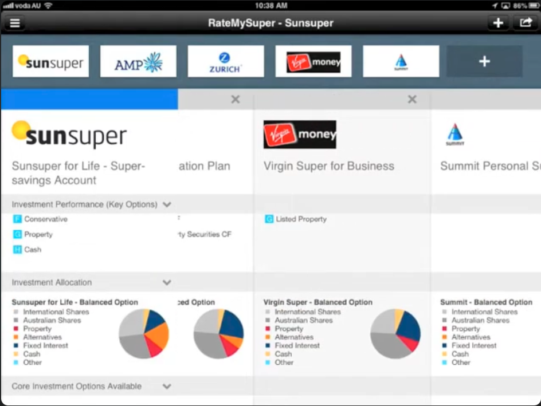The height and width of the screenshot is (406, 541).
Task: Click 'RateMySuper - Sunsuper' title text
Action: [x=271, y=23]
